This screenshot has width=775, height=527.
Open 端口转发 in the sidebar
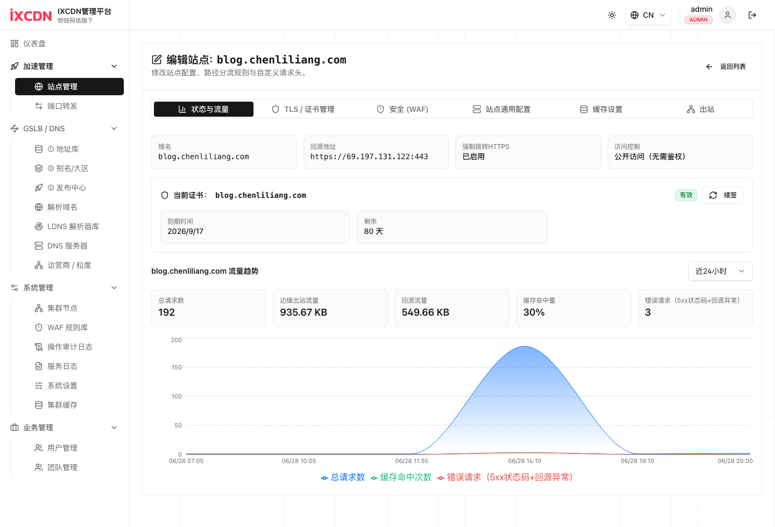point(69,106)
